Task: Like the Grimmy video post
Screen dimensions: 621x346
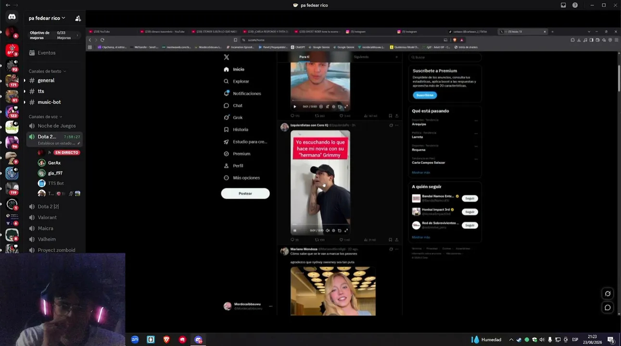Action: point(342,240)
